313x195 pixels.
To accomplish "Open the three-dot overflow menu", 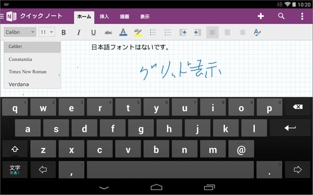I will tap(302, 16).
